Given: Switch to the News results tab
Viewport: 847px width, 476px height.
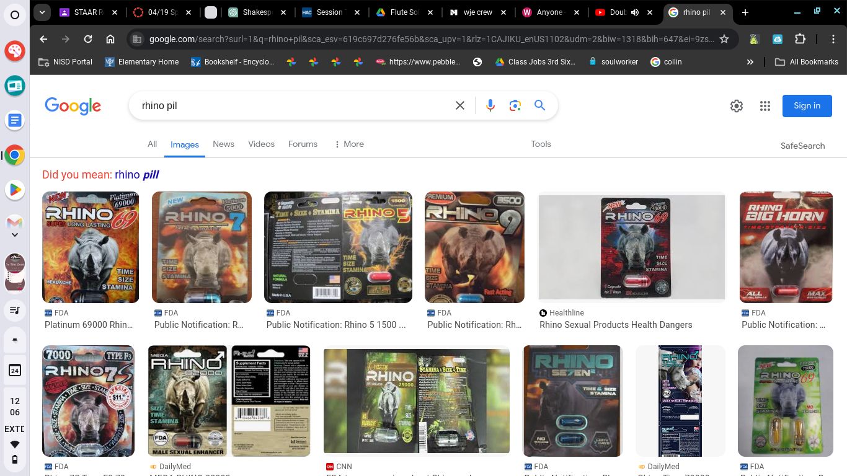Looking at the screenshot, I should (223, 144).
